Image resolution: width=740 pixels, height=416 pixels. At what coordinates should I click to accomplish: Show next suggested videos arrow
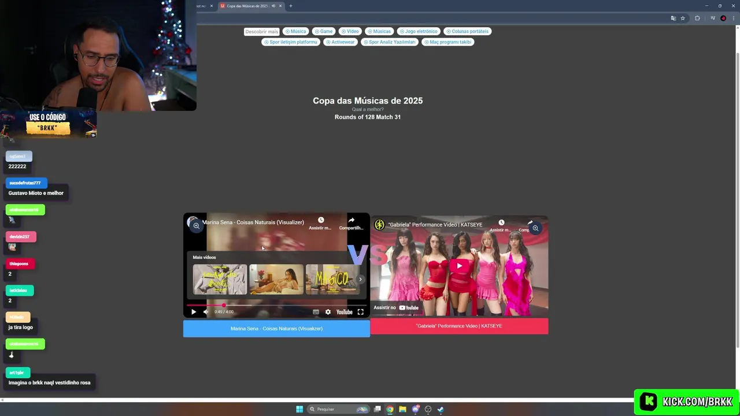pos(360,280)
